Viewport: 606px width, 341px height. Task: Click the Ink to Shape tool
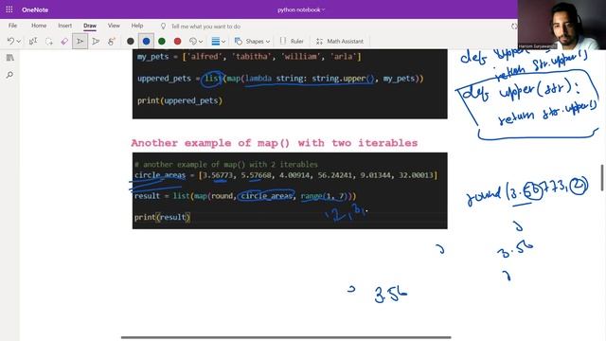112,41
